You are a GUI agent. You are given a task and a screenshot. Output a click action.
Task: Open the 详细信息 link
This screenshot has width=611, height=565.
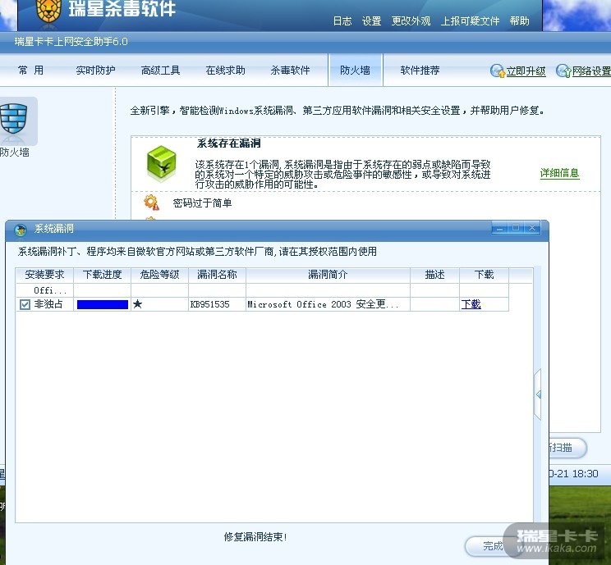pos(559,173)
